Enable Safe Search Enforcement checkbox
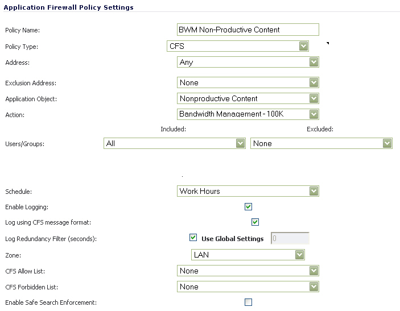Image resolution: width=400 pixels, height=311 pixels. click(x=248, y=302)
